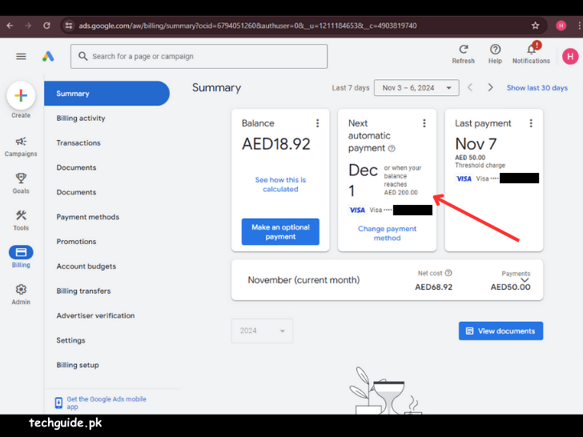Image resolution: width=583 pixels, height=437 pixels.
Task: Open the 2024 year dropdown
Action: [x=262, y=331]
